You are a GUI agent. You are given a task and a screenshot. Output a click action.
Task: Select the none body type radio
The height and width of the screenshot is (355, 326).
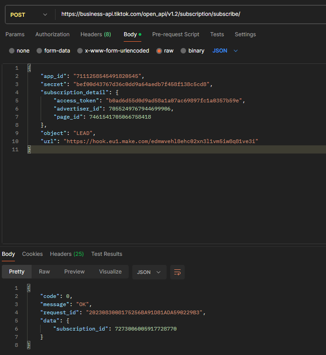(12, 51)
